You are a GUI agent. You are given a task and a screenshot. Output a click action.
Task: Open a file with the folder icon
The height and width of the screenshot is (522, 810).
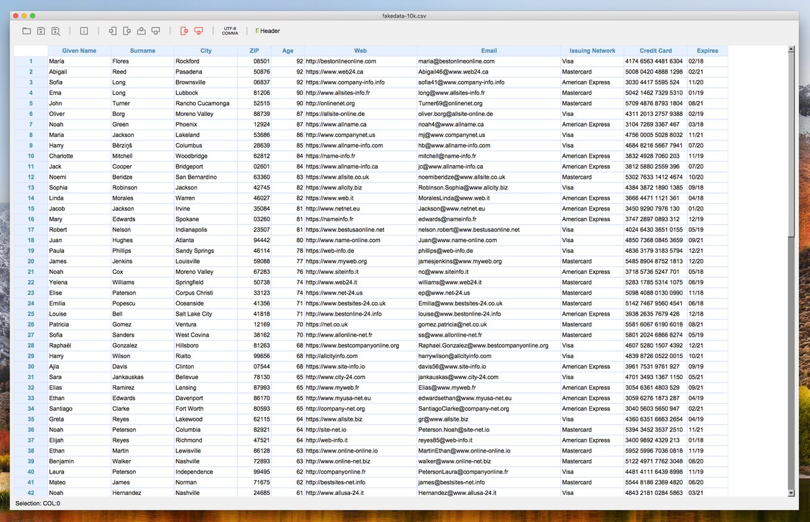point(27,31)
